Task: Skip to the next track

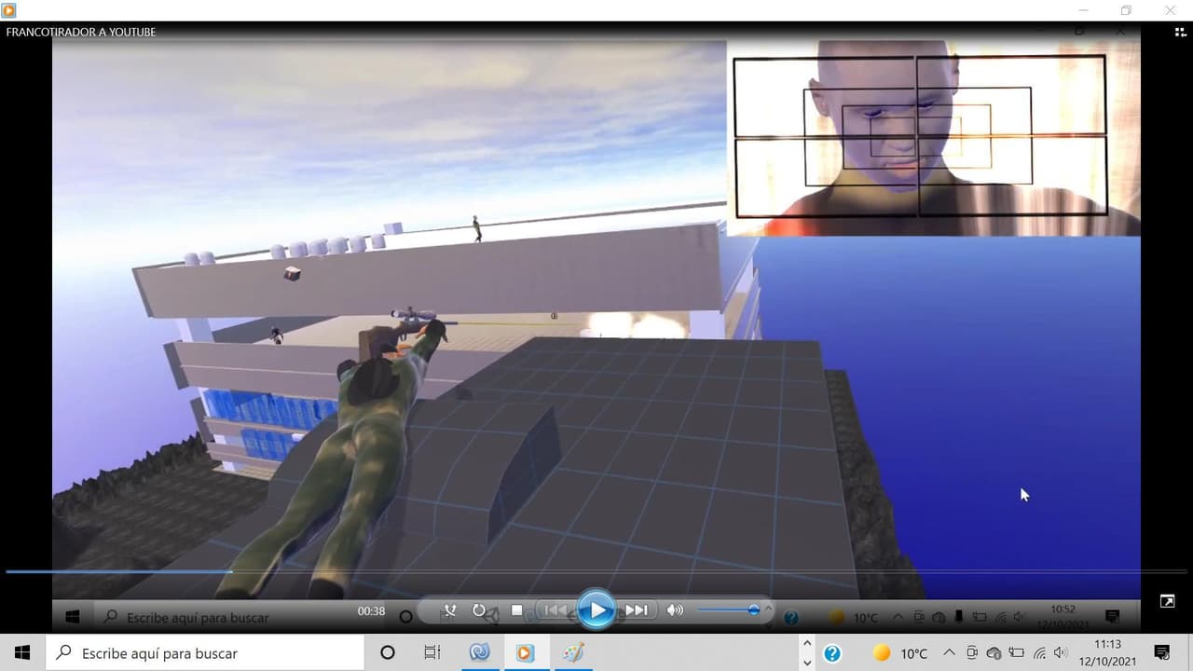Action: [x=637, y=610]
